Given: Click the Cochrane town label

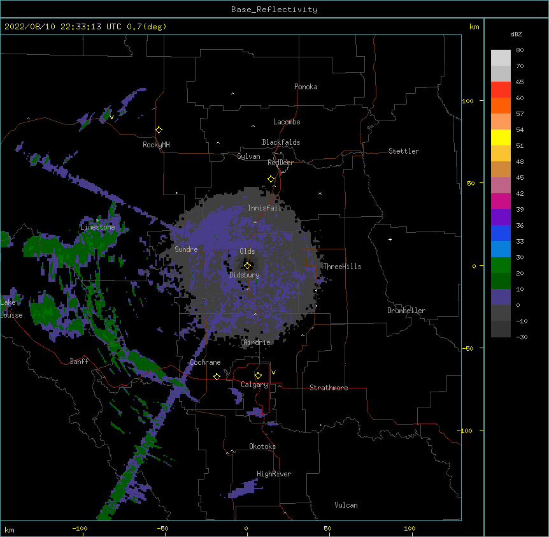Looking at the screenshot, I should [x=205, y=362].
